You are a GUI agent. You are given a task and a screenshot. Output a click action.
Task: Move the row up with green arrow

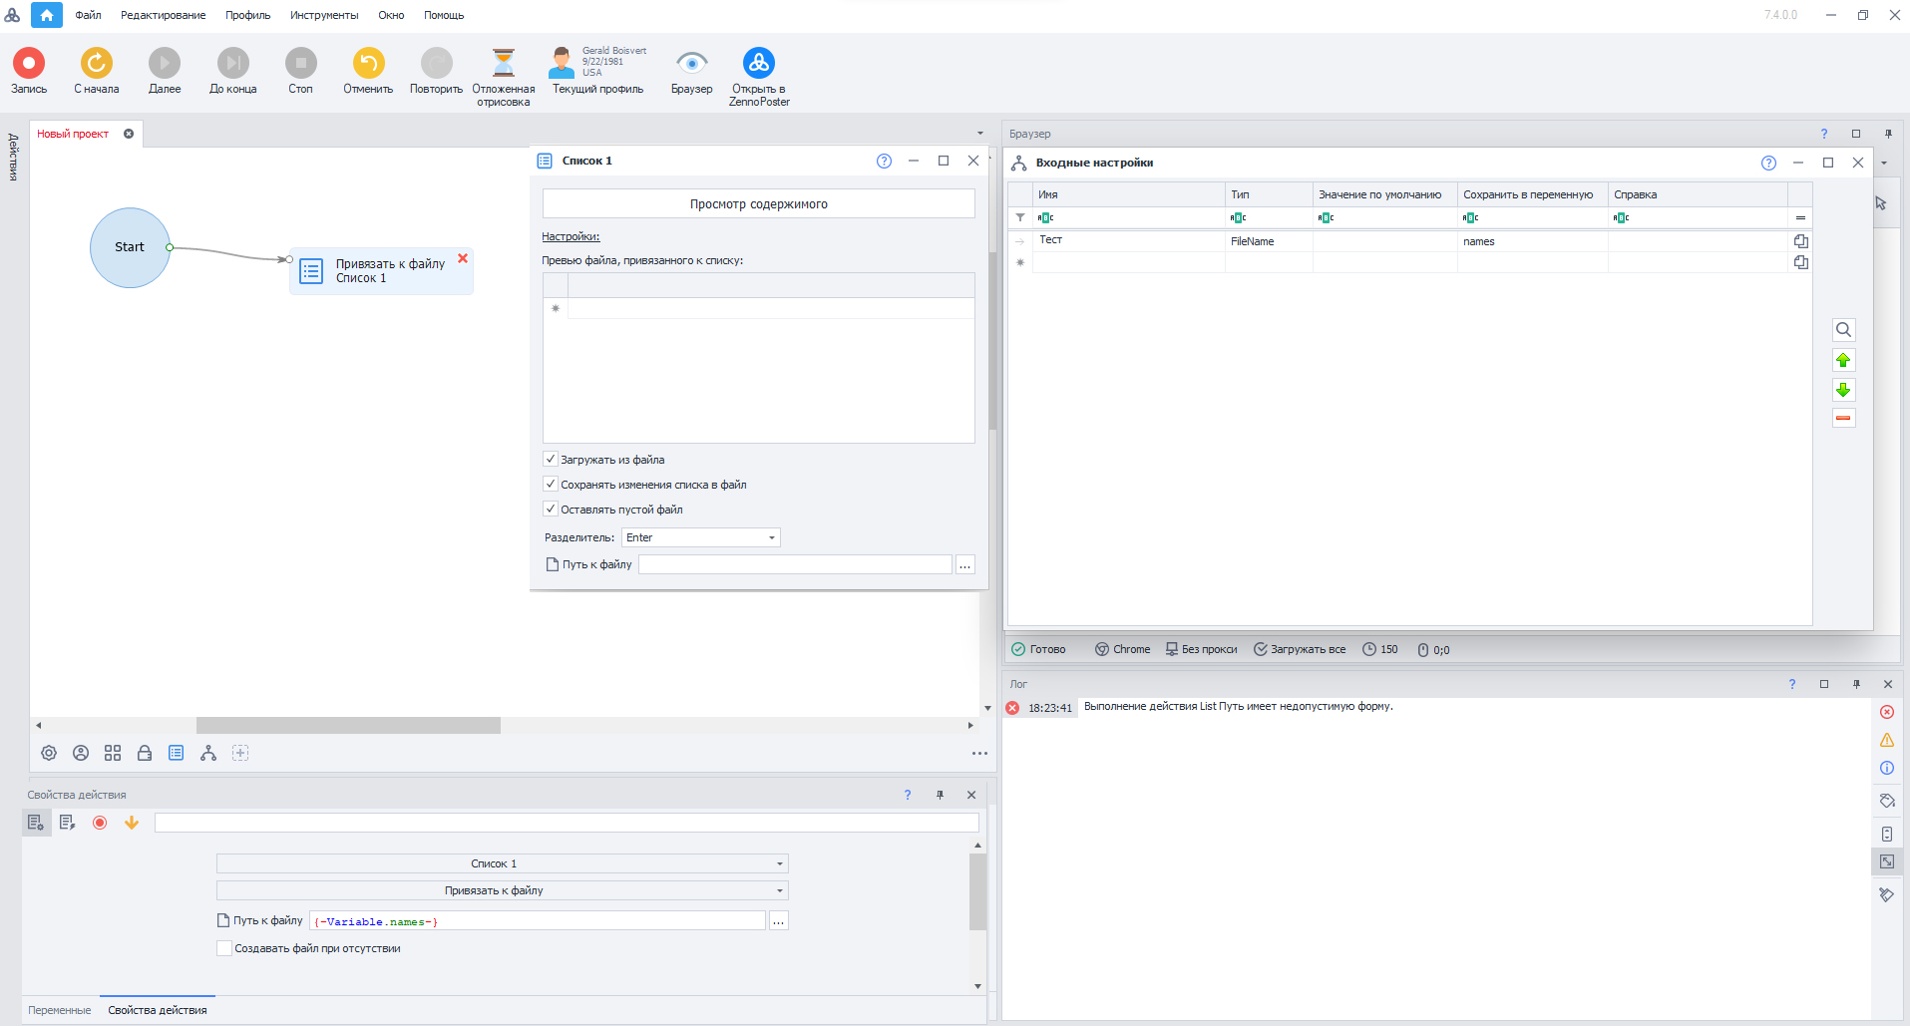click(1844, 360)
